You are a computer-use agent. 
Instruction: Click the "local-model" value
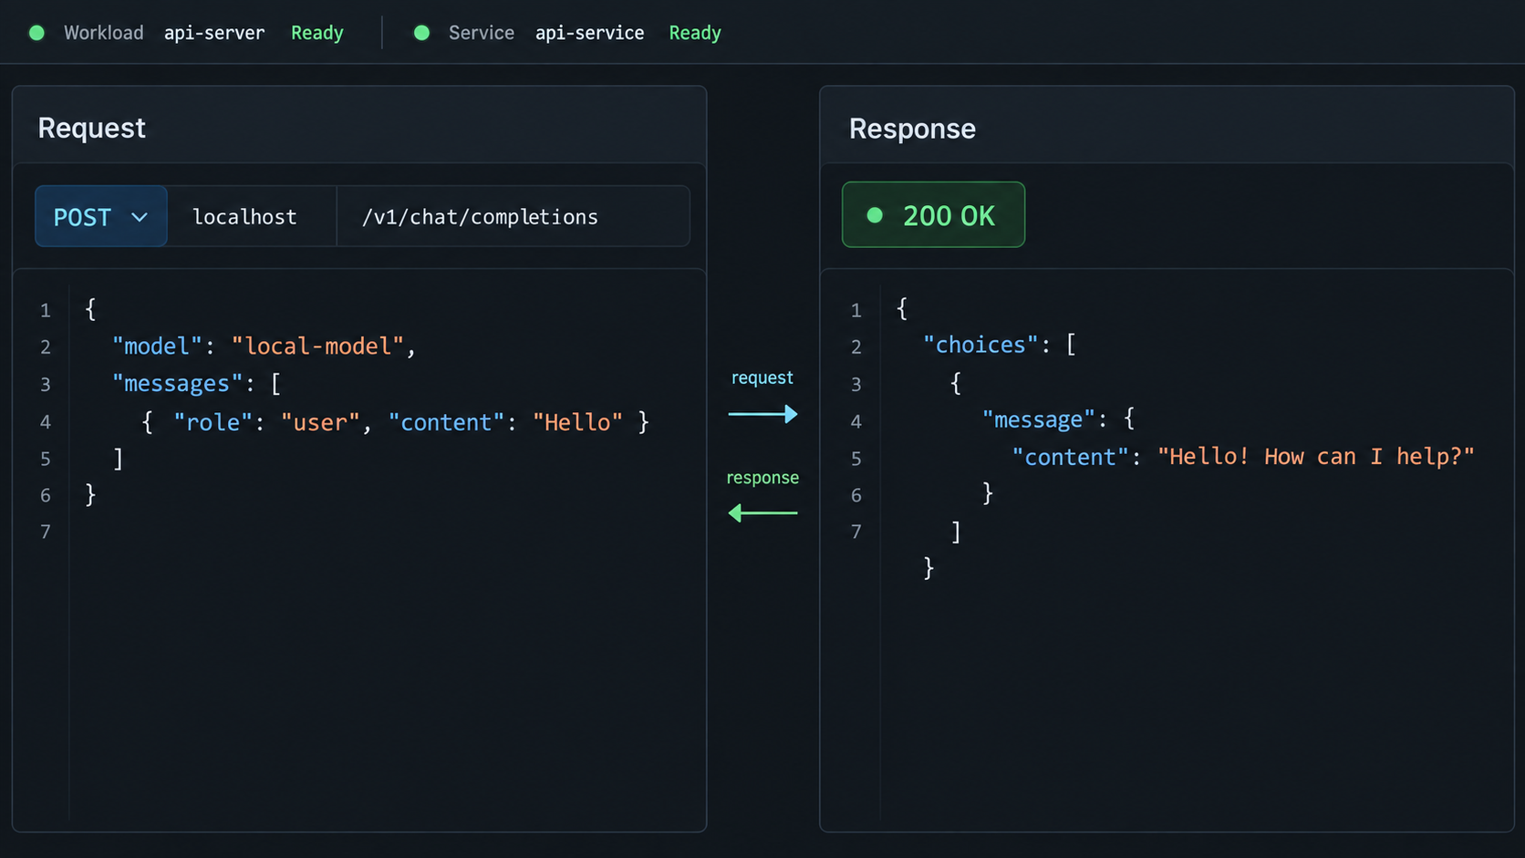pos(317,346)
